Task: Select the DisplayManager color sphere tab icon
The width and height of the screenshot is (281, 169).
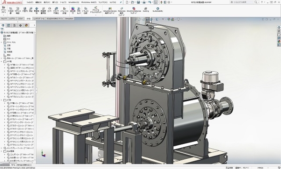Action: pos(26,25)
